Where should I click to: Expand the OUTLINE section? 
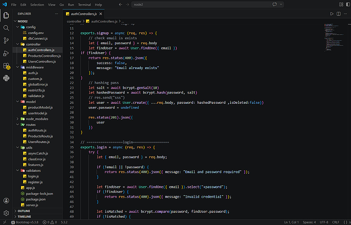click(x=24, y=211)
